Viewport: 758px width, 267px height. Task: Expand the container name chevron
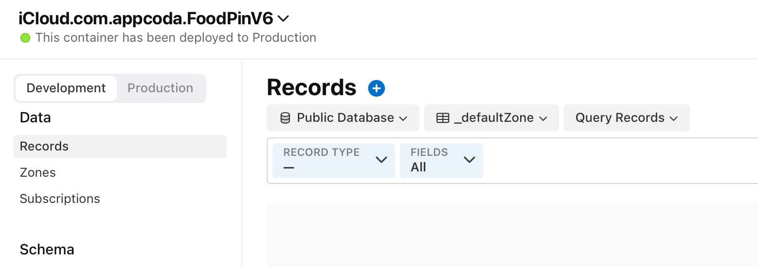(283, 19)
